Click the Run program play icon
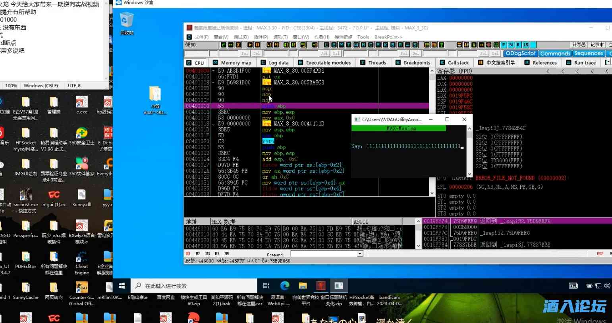Image resolution: width=612 pixels, height=323 pixels. (250, 45)
